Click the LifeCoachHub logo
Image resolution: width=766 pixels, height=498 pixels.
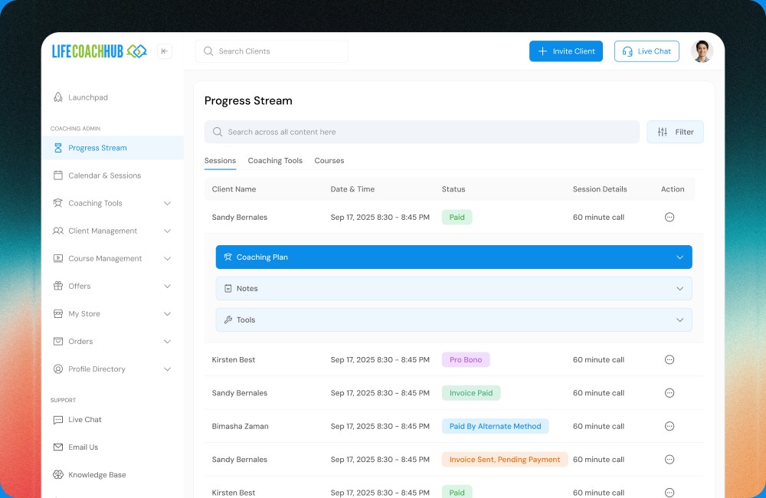(x=99, y=51)
